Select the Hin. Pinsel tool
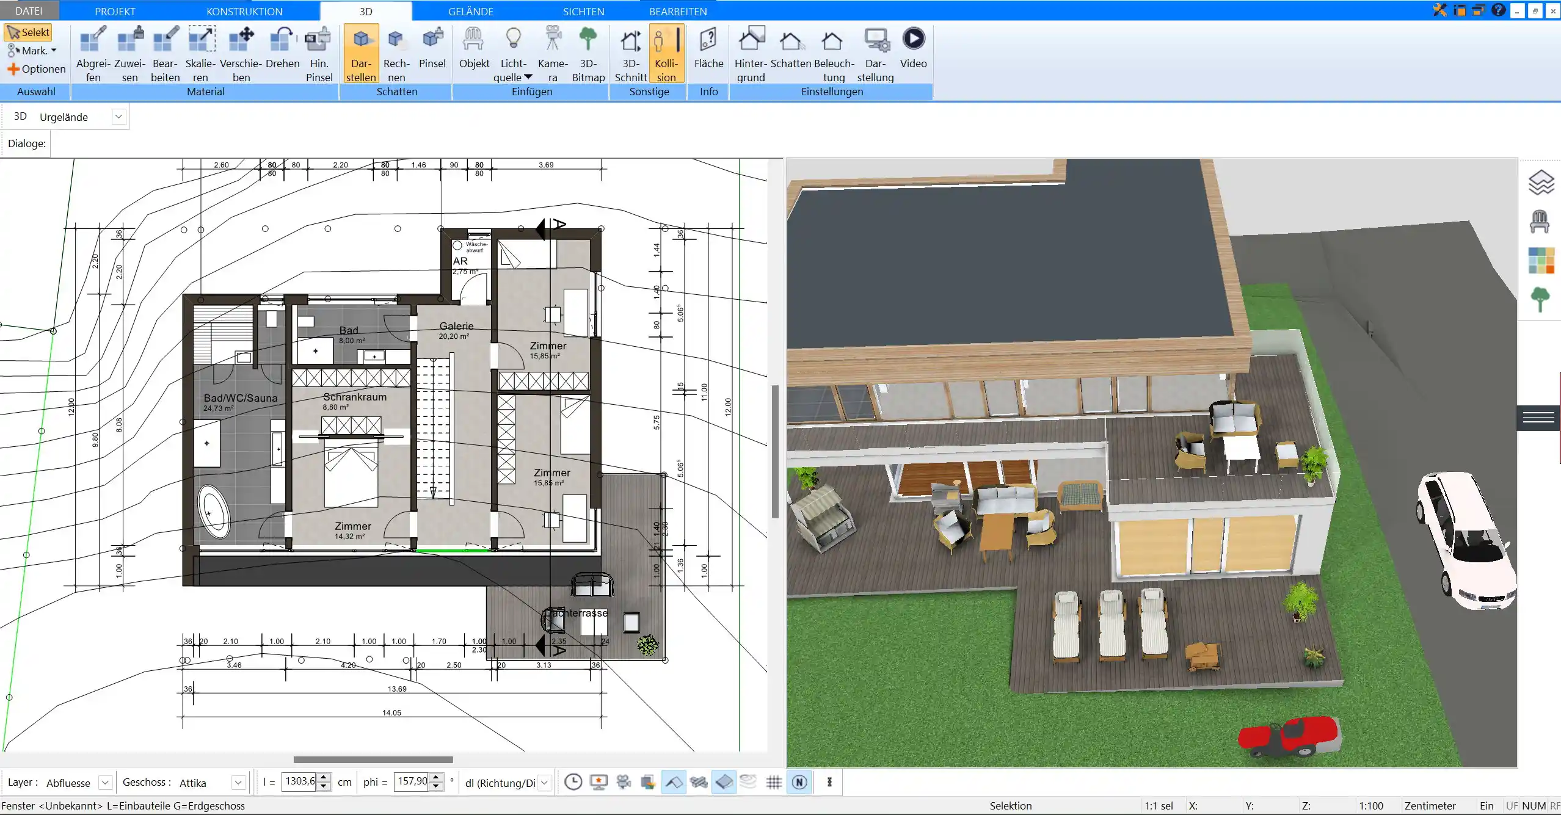 point(319,54)
